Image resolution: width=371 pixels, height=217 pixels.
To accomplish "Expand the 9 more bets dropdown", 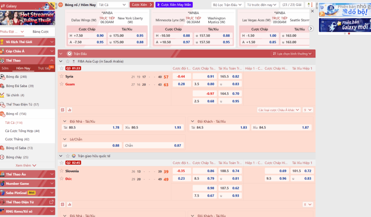I will (x=308, y=110).
